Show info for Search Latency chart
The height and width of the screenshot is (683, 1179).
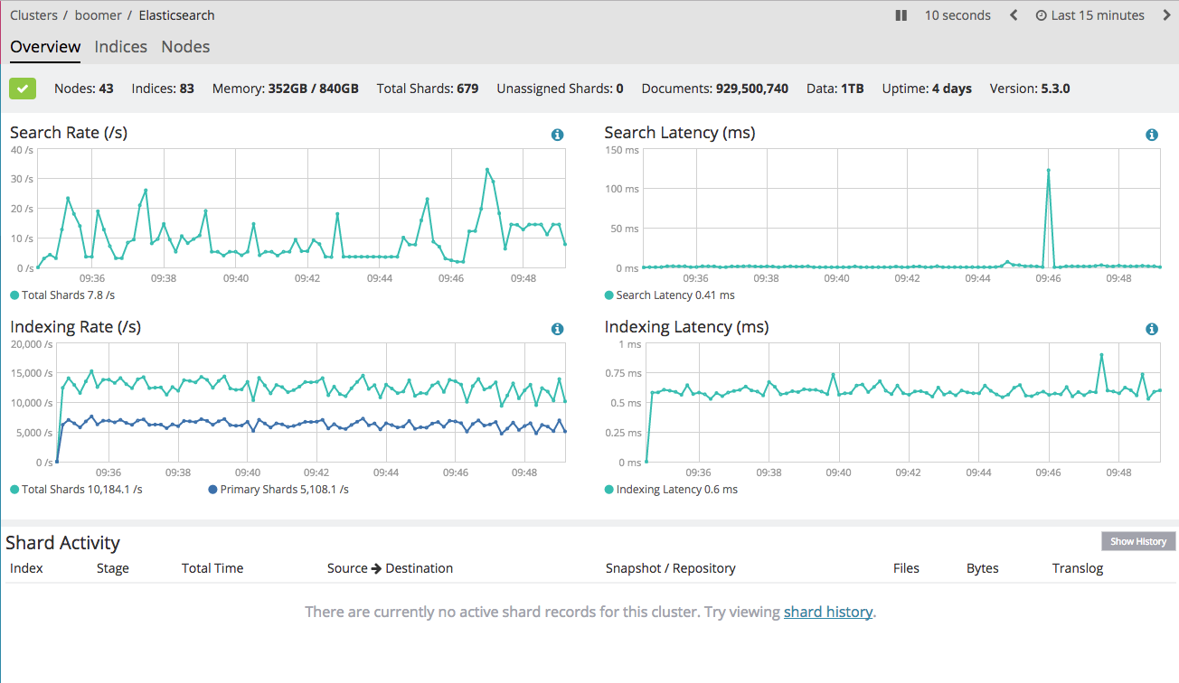coord(1152,135)
